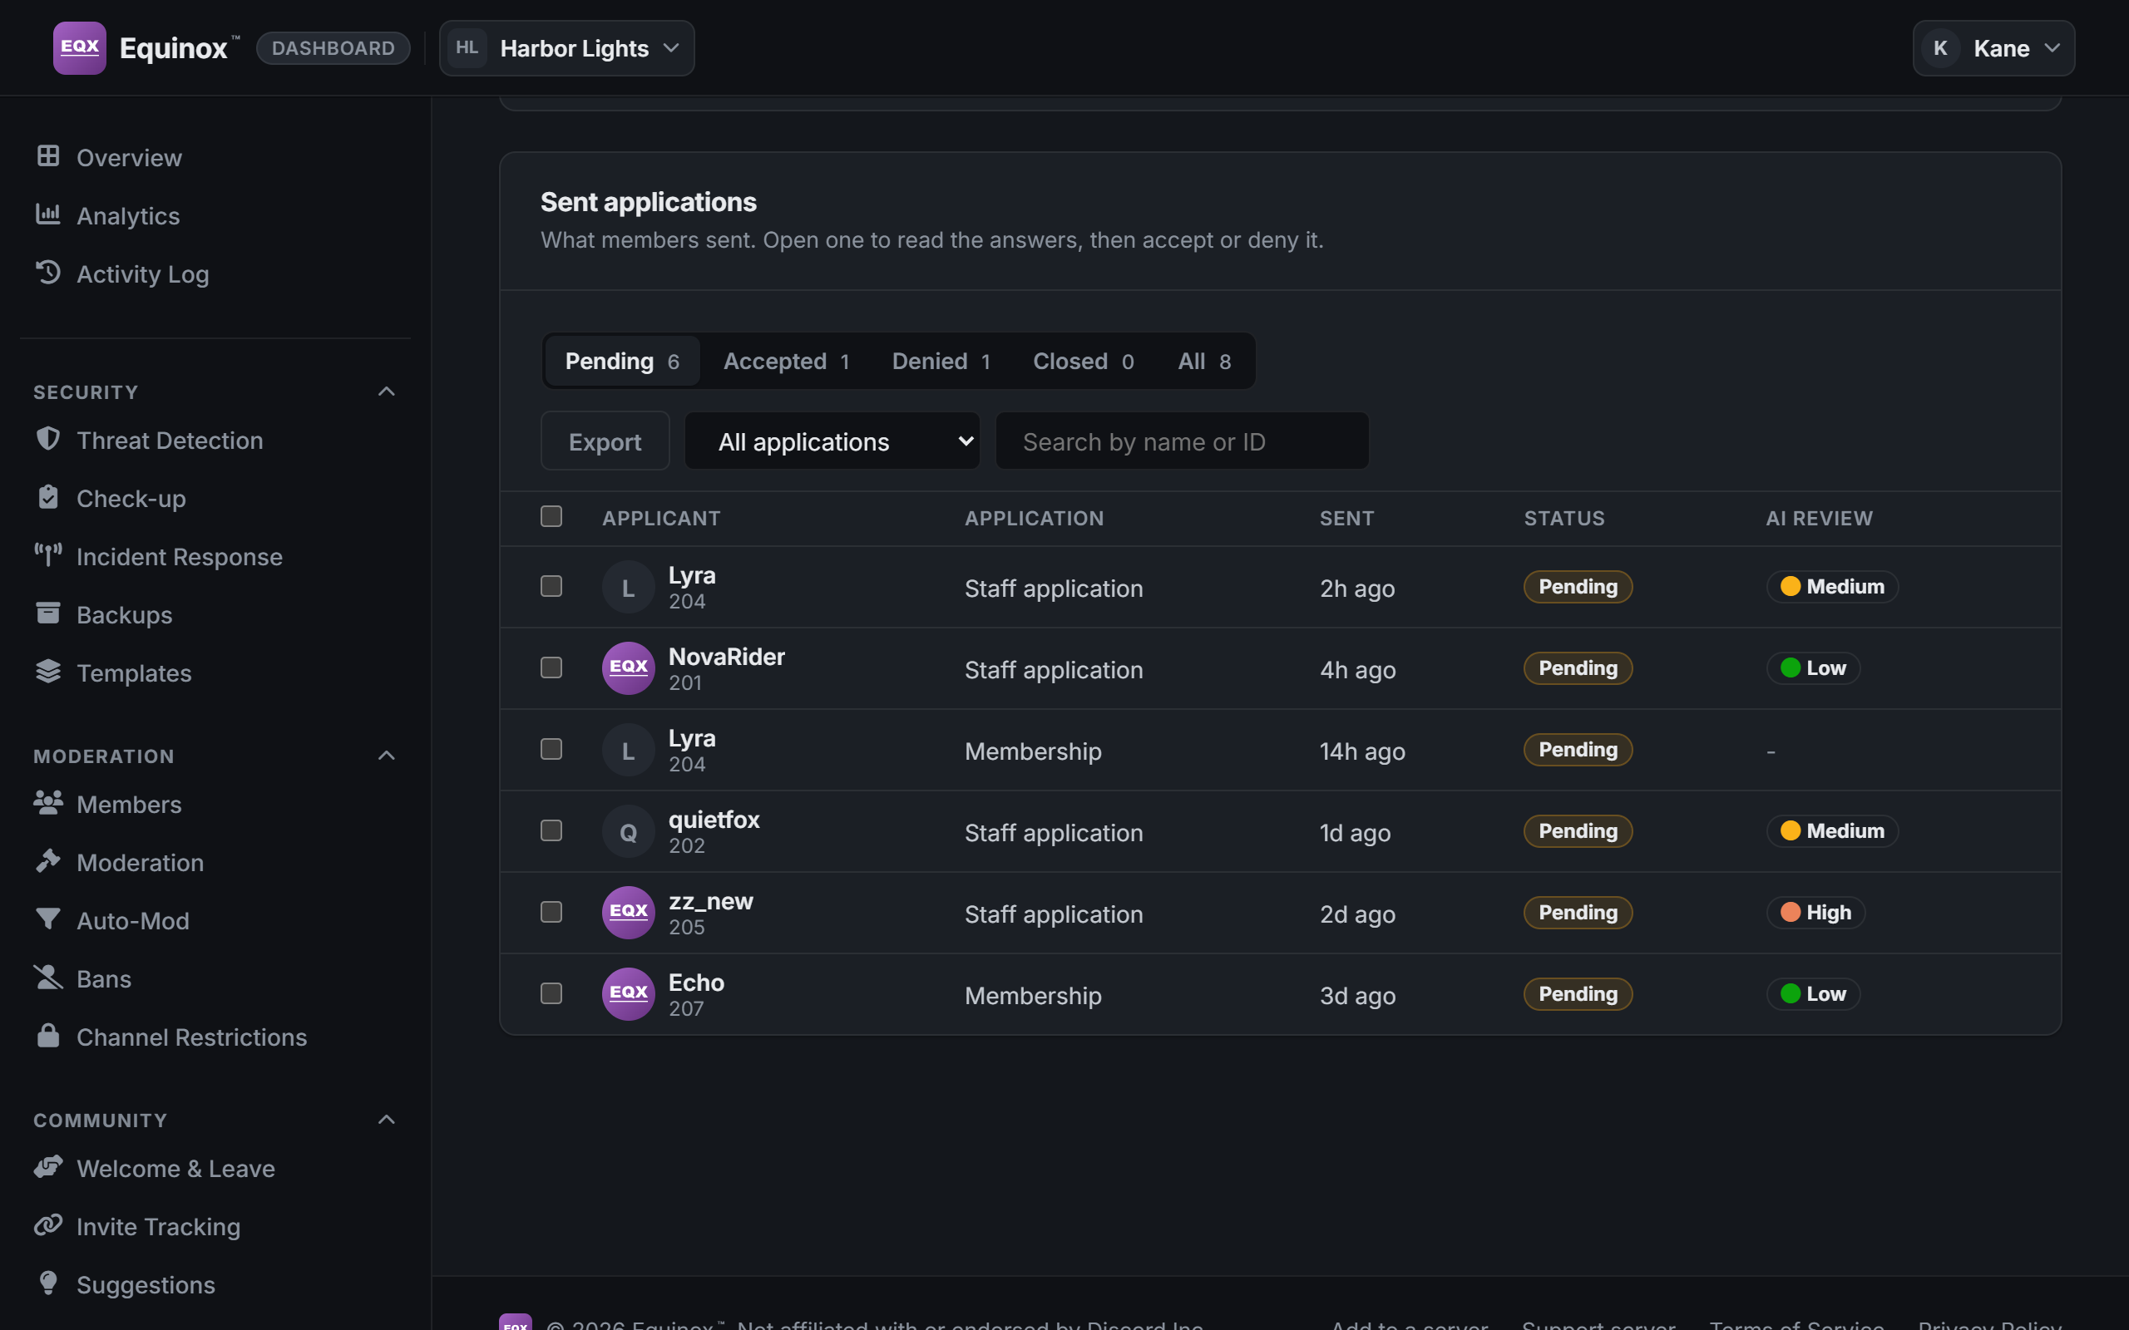Click the Templates layers icon
This screenshot has width=2129, height=1330.
click(x=48, y=670)
